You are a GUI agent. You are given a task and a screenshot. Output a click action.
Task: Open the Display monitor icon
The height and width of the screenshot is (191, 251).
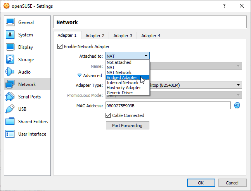pyautogui.click(x=10, y=47)
